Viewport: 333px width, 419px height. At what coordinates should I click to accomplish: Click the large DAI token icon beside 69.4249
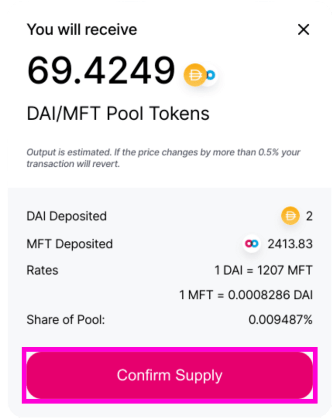[x=195, y=75]
